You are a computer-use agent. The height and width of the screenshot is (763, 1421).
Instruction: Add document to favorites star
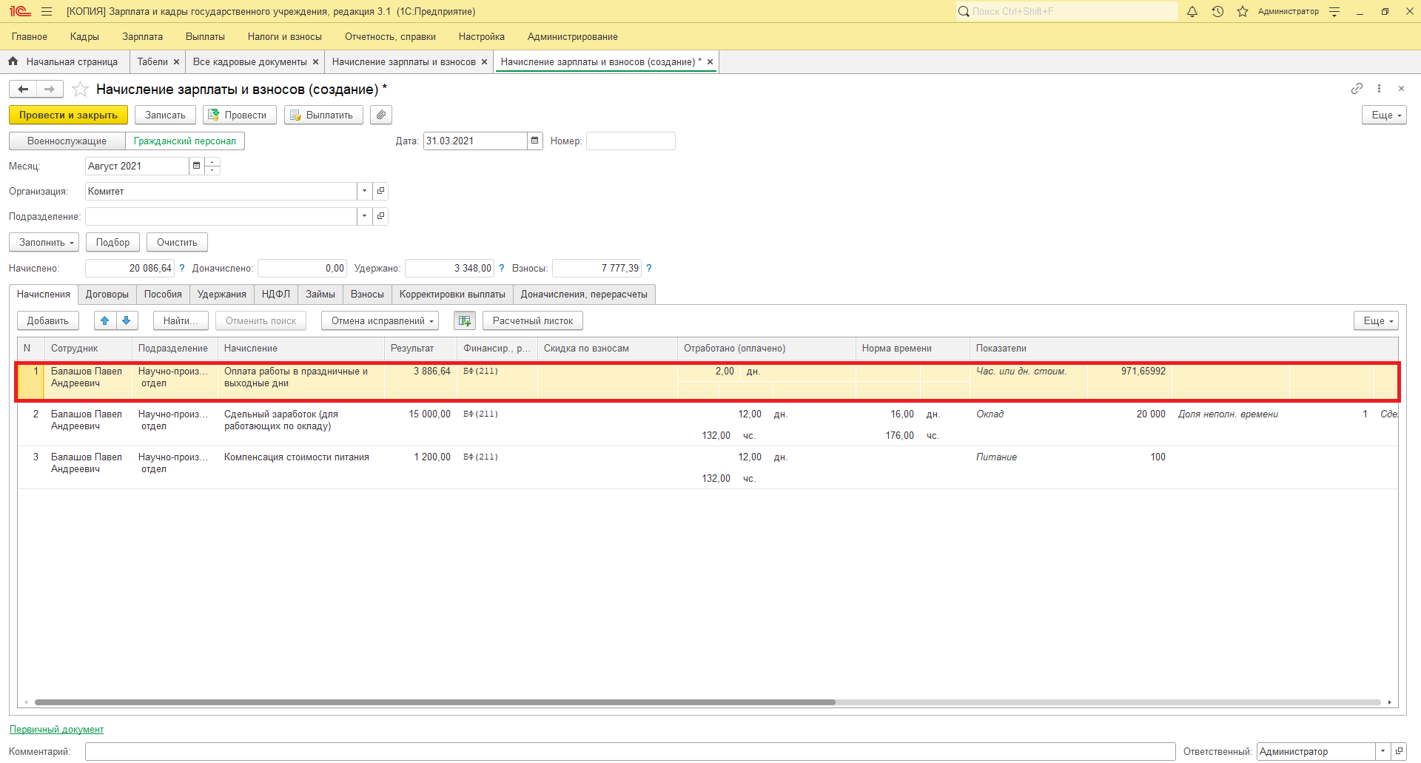tap(81, 90)
